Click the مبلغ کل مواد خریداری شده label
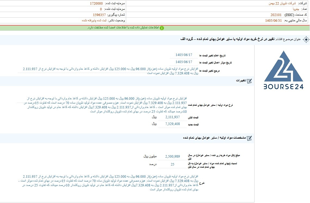The width and height of the screenshot is (310, 203). tap(214, 157)
